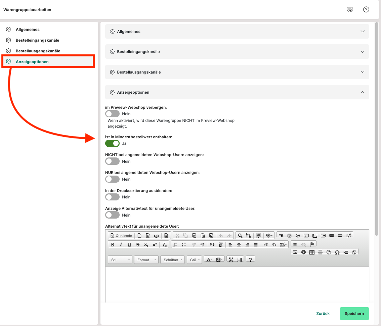Insert a table via editor toolbar
This screenshot has height=326, width=381.
click(312, 252)
